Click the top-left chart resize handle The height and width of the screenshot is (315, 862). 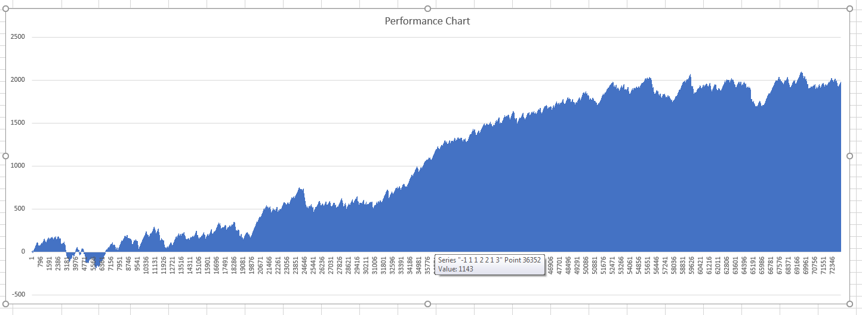[5, 8]
